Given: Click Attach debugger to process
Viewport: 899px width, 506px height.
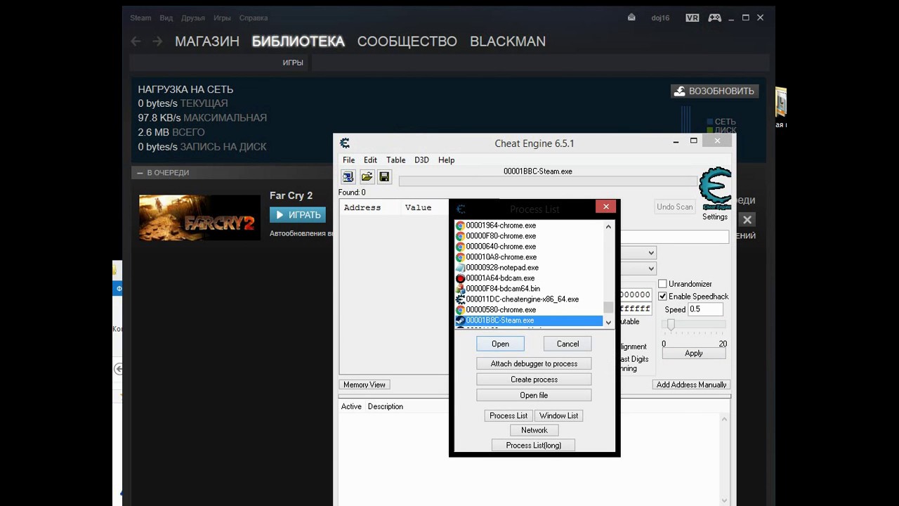Looking at the screenshot, I should [534, 363].
